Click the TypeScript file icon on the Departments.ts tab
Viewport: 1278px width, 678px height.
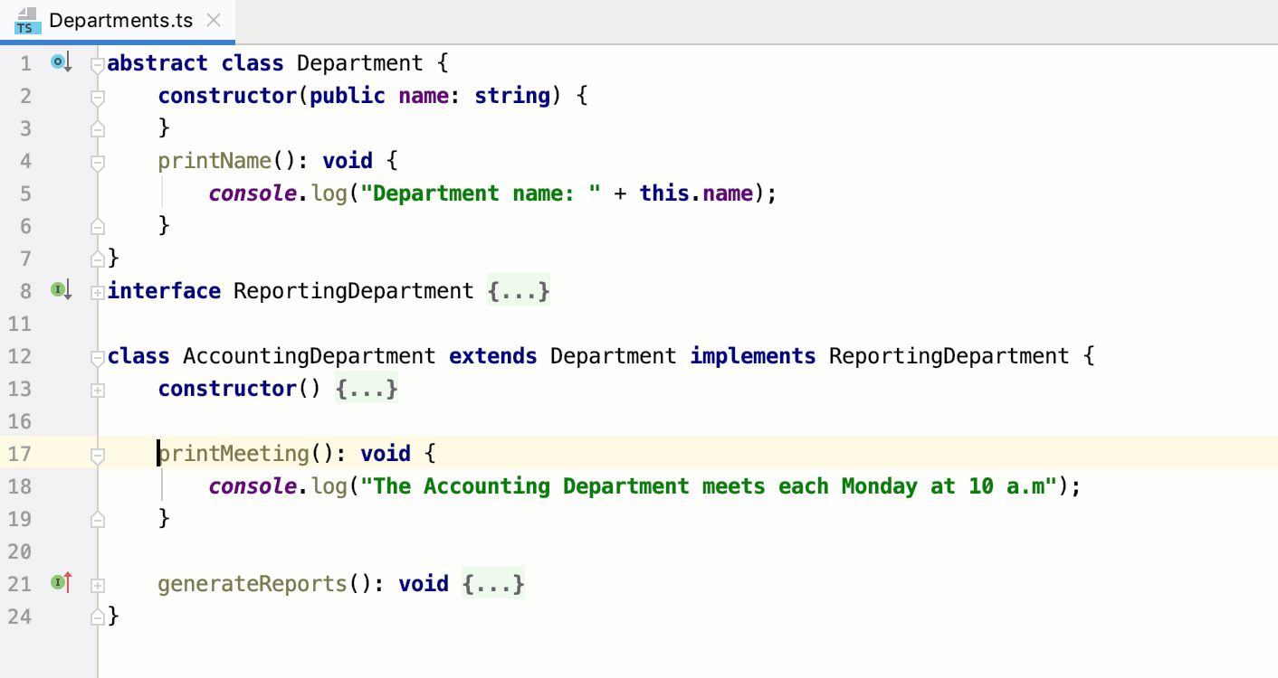pos(25,19)
